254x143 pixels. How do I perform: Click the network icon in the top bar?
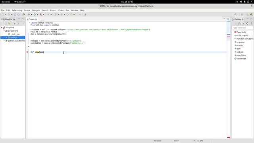[x=237, y=2]
